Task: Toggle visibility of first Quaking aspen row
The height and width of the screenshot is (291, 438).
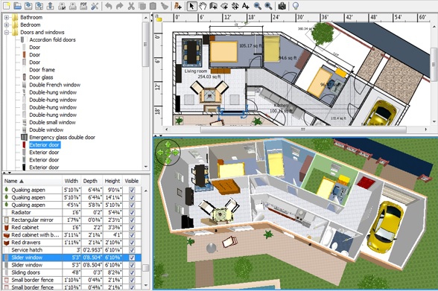Action: (x=132, y=190)
